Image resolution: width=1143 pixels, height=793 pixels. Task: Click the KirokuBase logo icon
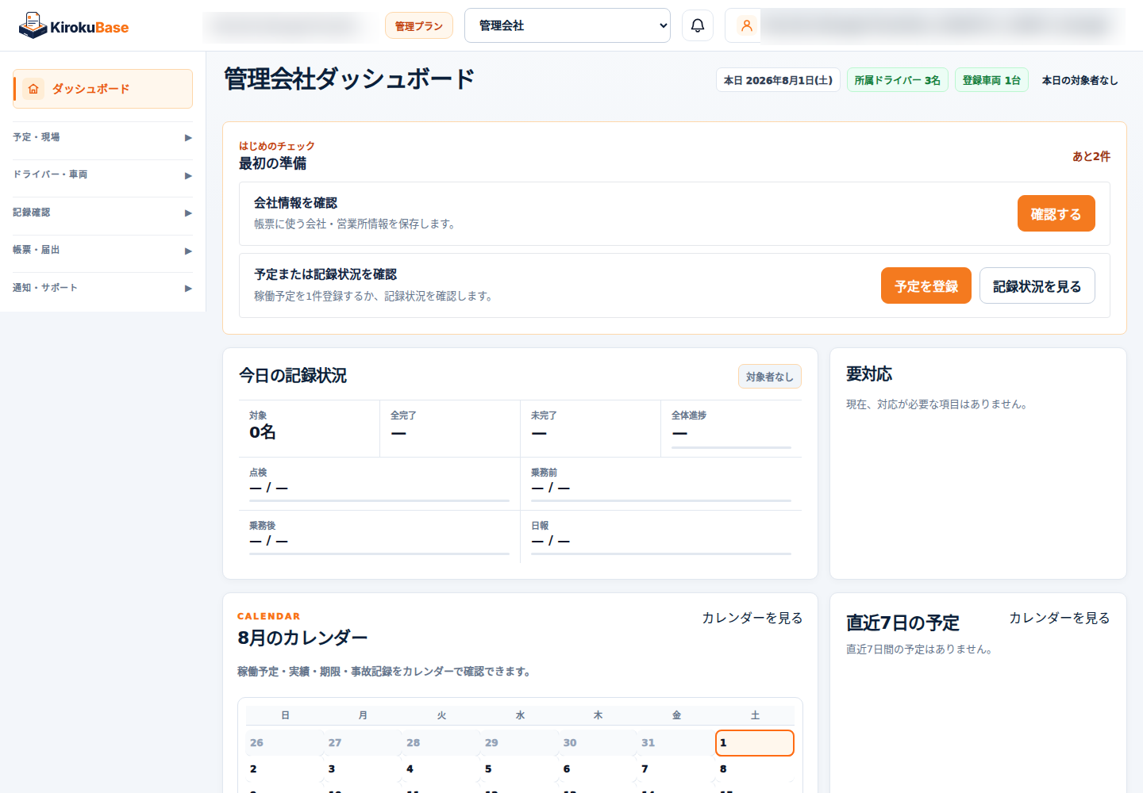[x=33, y=25]
